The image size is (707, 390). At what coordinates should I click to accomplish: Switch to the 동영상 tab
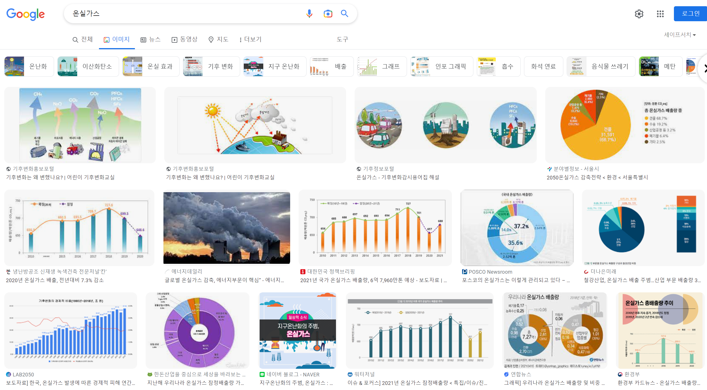(184, 39)
